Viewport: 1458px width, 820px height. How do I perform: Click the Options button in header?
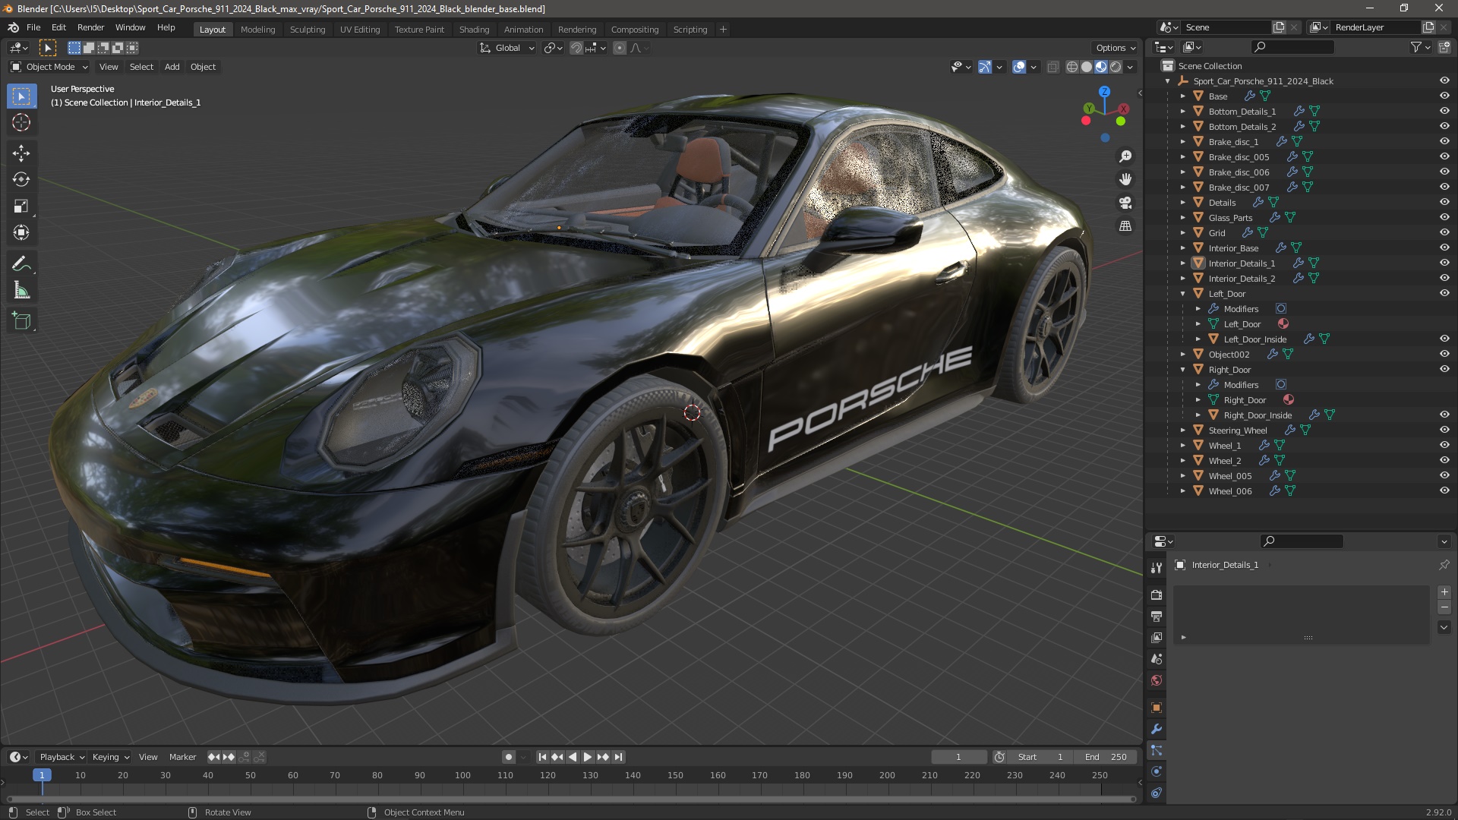coord(1114,48)
